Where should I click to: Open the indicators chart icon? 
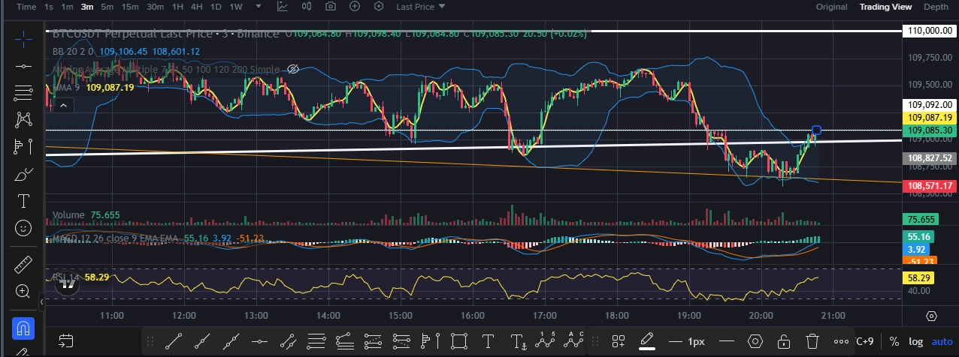283,7
